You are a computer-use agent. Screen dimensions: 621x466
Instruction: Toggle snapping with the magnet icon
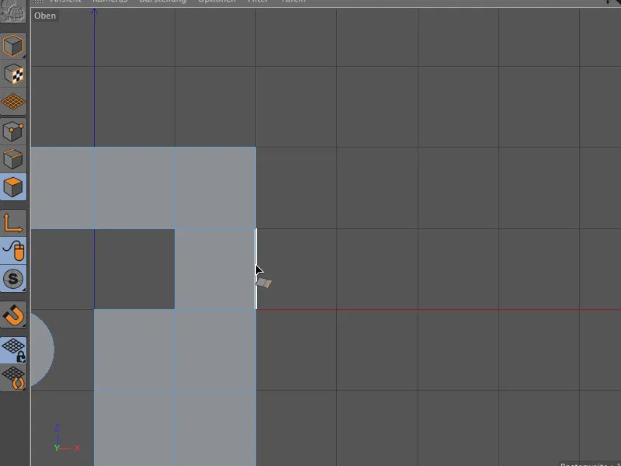[x=13, y=315]
